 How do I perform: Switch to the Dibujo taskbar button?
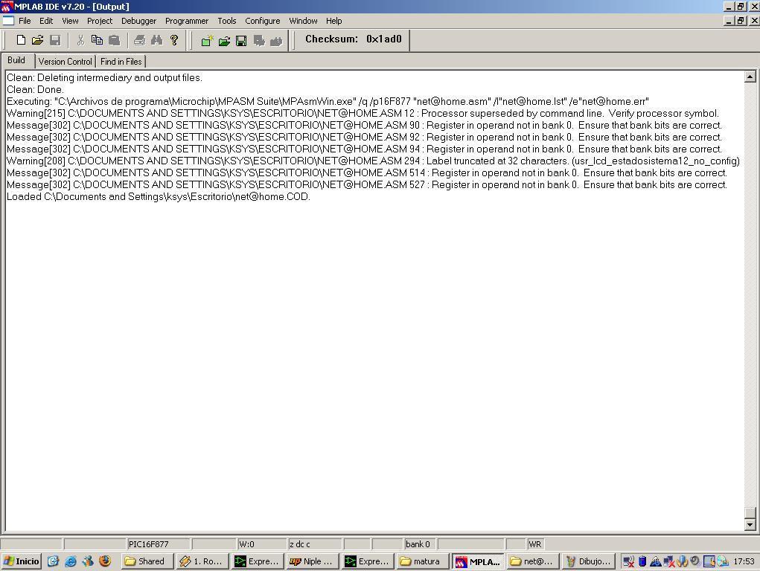tap(588, 561)
